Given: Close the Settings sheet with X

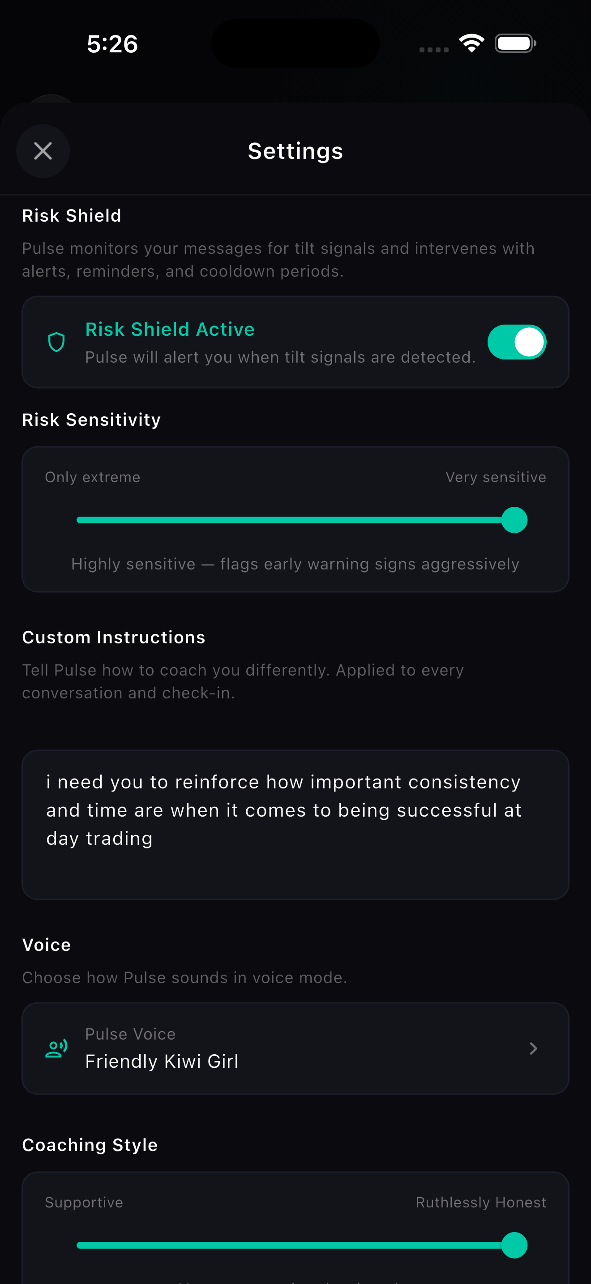Looking at the screenshot, I should [43, 151].
